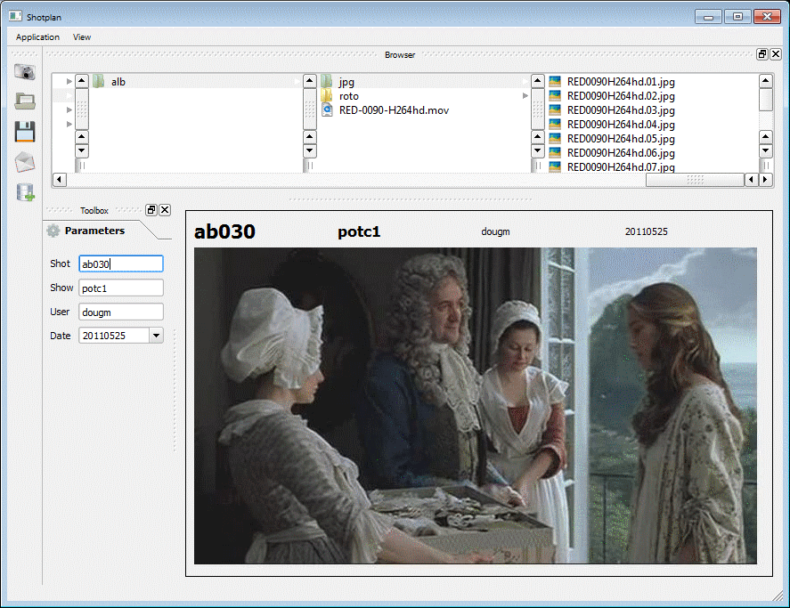Select RED-0090-H264hd.mov file
790x608 pixels.
[x=394, y=110]
